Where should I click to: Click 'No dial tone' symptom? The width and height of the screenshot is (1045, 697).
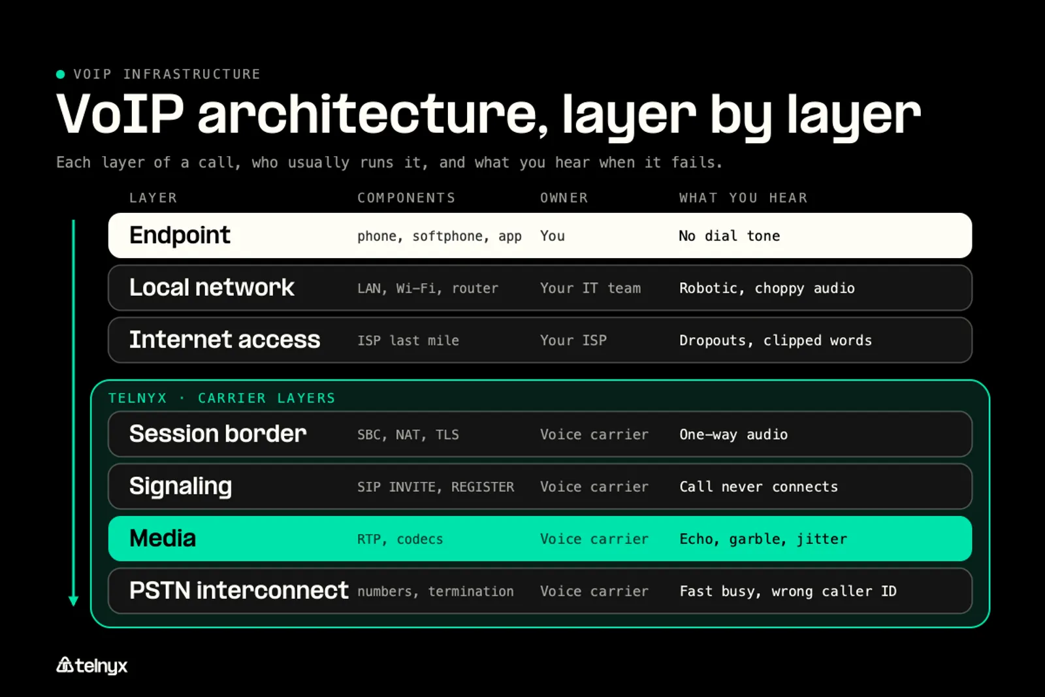[x=730, y=236]
